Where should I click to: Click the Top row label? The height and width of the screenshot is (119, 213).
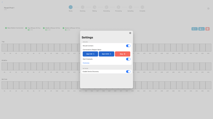tap(3, 42)
